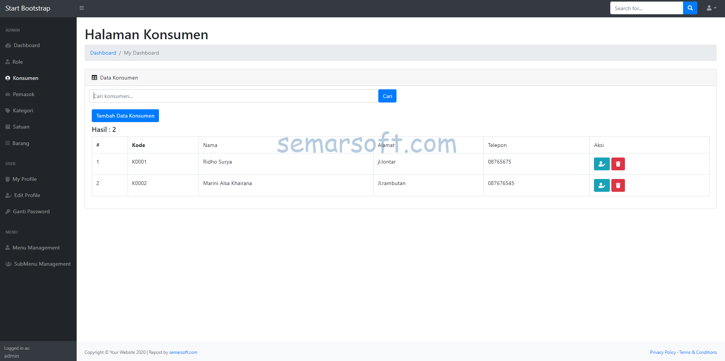The image size is (725, 361).
Task: Click the delete trash icon for Ridho Surya
Action: [x=618, y=164]
